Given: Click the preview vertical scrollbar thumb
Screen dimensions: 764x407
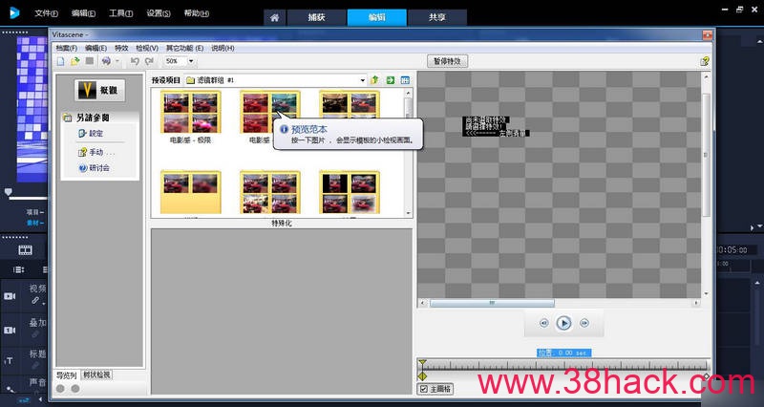Looking at the screenshot, I should point(706,155).
